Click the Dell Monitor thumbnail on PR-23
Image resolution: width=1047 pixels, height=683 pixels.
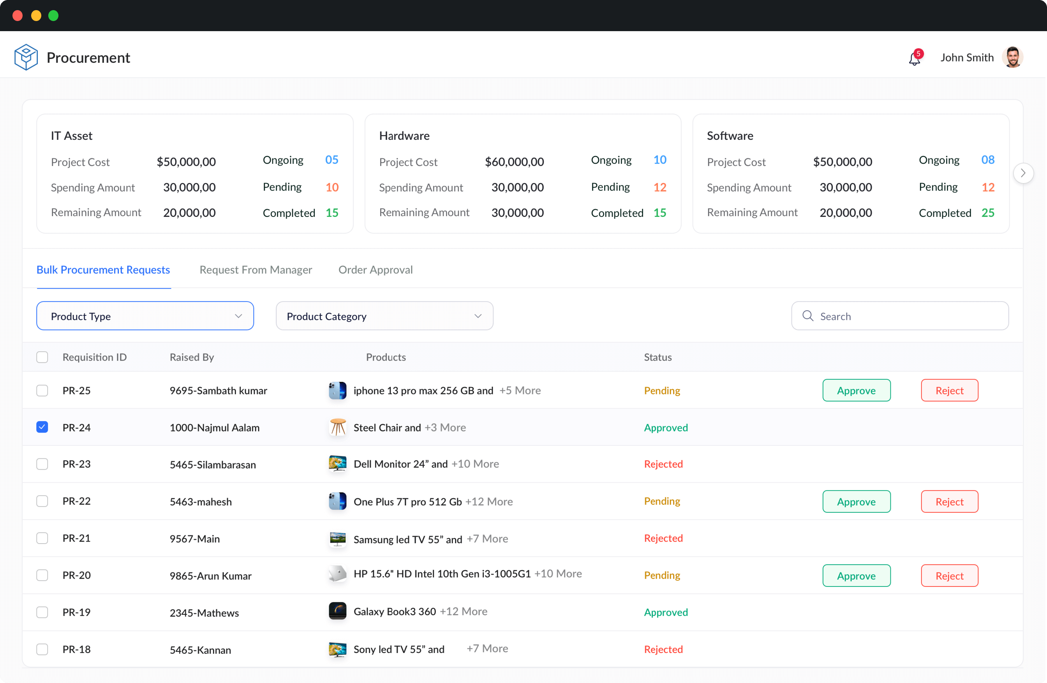[337, 463]
